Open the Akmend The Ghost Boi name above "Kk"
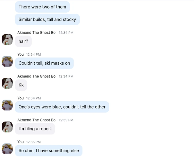 pyautogui.click(x=37, y=76)
